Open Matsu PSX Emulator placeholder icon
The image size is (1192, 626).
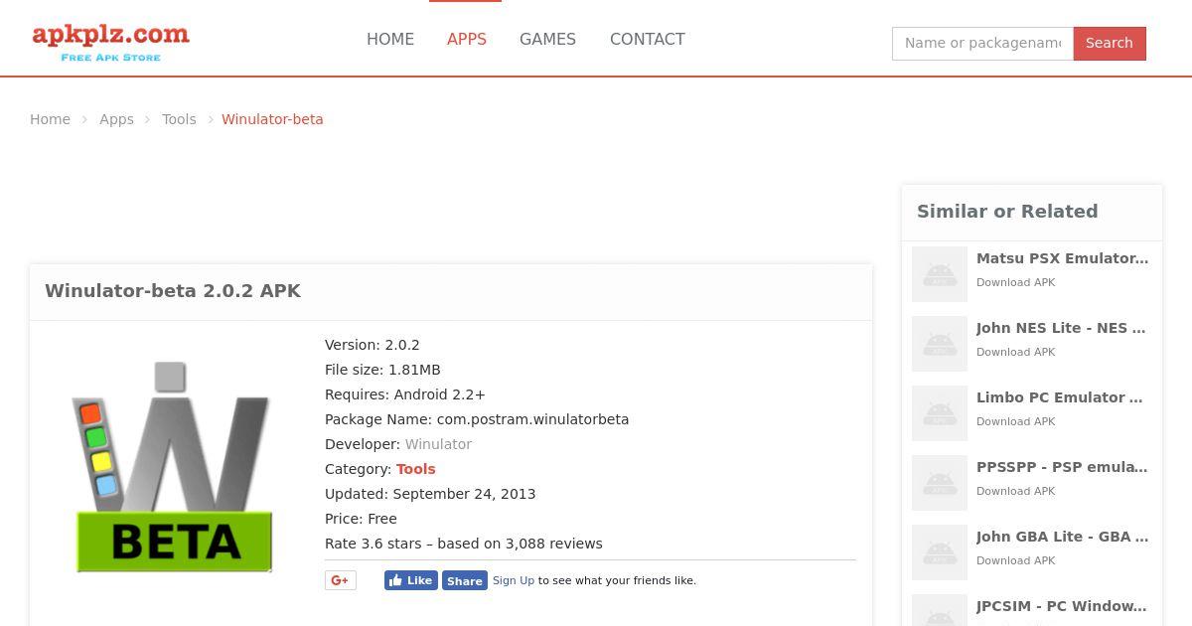point(940,274)
